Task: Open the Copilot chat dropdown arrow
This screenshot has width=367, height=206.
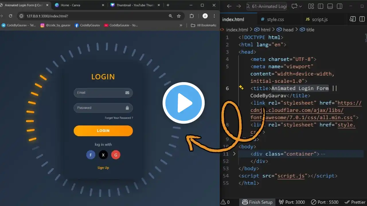Action: click(300, 6)
